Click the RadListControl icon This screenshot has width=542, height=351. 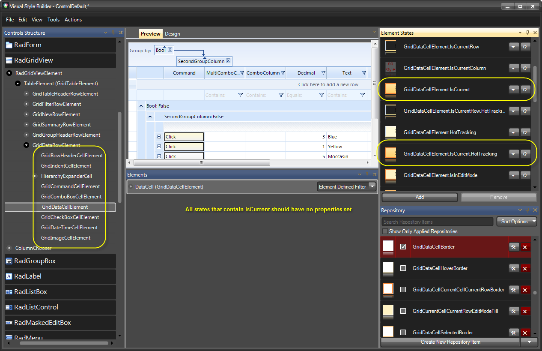click(9, 307)
